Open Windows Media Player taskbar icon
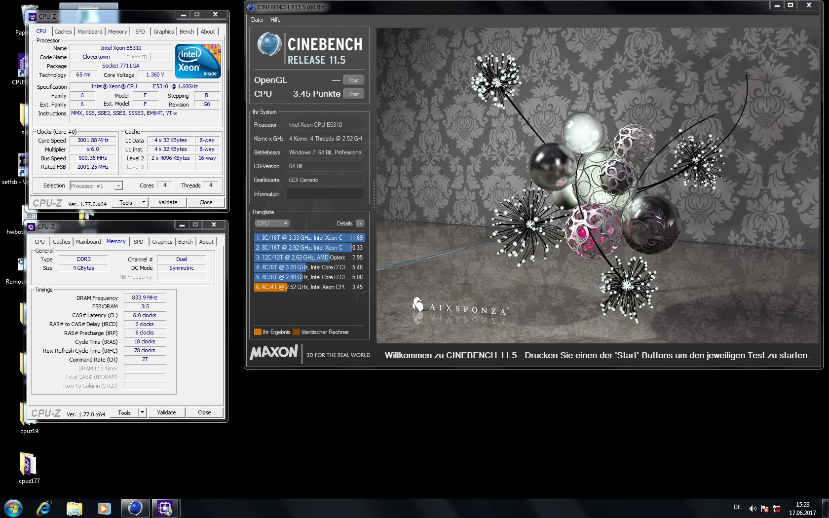 coord(104,508)
